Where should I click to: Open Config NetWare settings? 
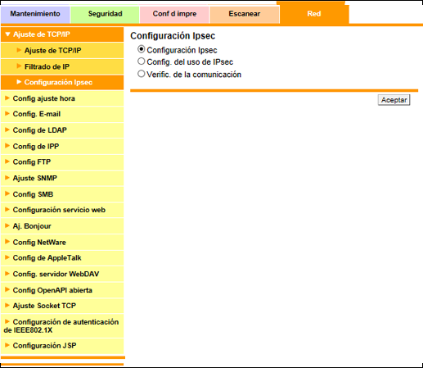point(62,243)
